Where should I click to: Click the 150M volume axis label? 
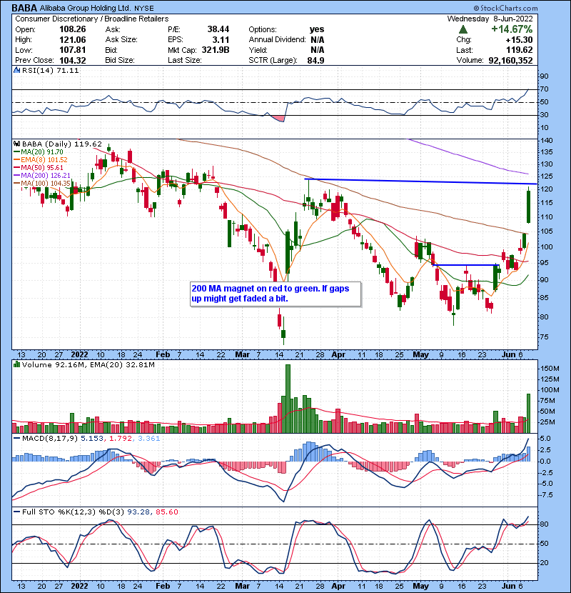(x=550, y=369)
